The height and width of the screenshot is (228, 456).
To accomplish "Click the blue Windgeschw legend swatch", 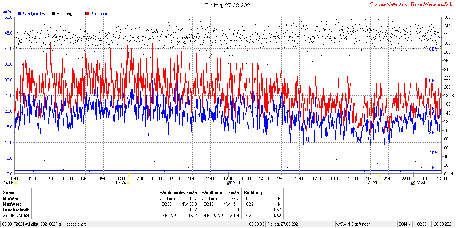I will tap(20, 14).
